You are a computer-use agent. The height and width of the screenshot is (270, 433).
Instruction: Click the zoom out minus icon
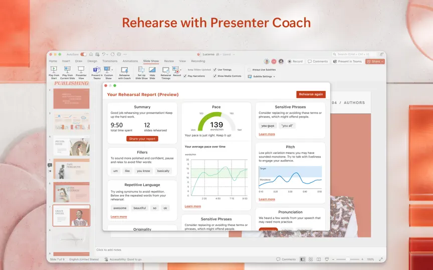click(333, 259)
